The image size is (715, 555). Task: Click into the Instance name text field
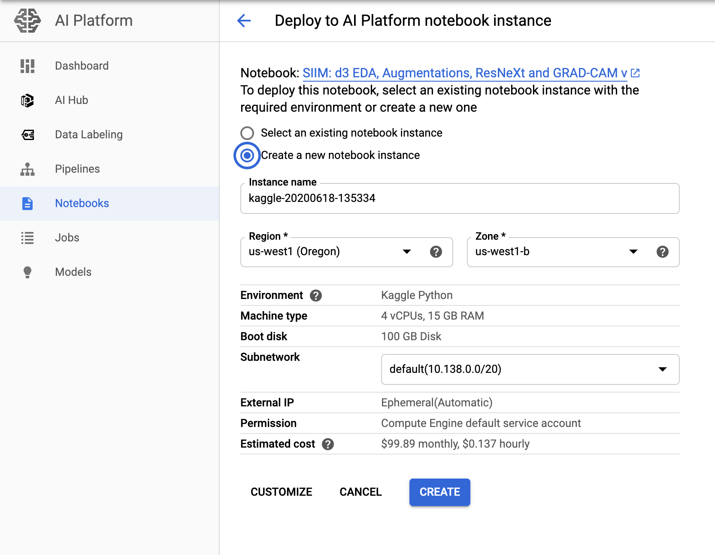tap(459, 198)
